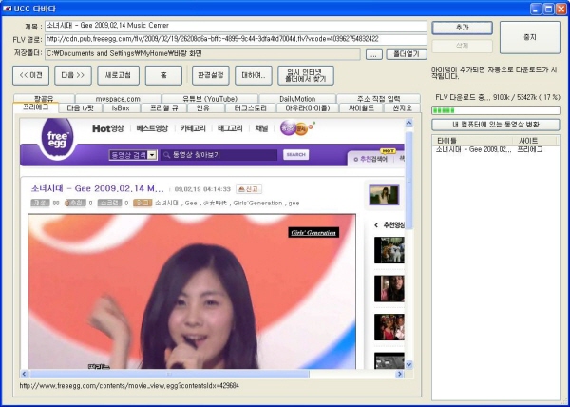570x407 pixels.
Task: Click the back arrow beside 추천영상
Action: pyautogui.click(x=376, y=225)
